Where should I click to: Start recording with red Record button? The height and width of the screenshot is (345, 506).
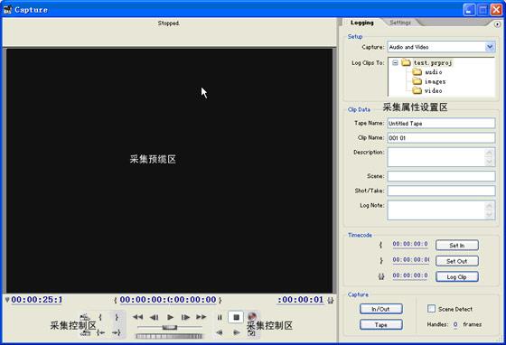(252, 317)
